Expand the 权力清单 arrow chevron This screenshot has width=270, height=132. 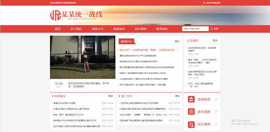click(216, 124)
